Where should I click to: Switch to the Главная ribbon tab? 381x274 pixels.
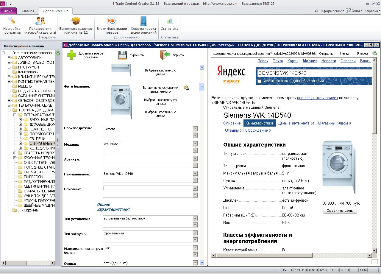click(28, 11)
